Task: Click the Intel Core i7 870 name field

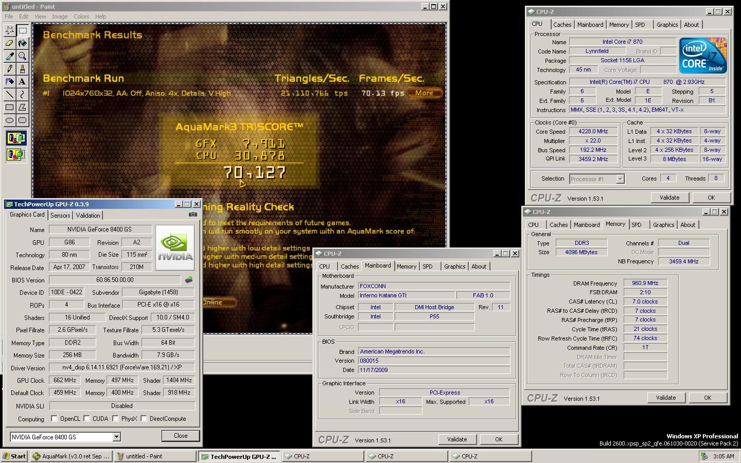Action: [x=623, y=42]
